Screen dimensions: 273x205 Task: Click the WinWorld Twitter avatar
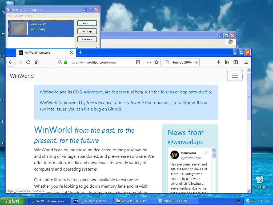click(x=175, y=155)
